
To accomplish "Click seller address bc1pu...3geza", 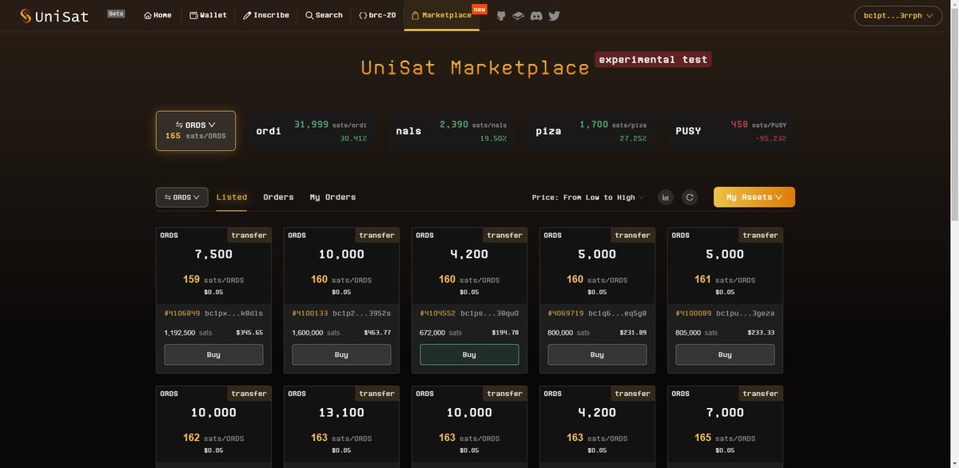I will tap(746, 313).
